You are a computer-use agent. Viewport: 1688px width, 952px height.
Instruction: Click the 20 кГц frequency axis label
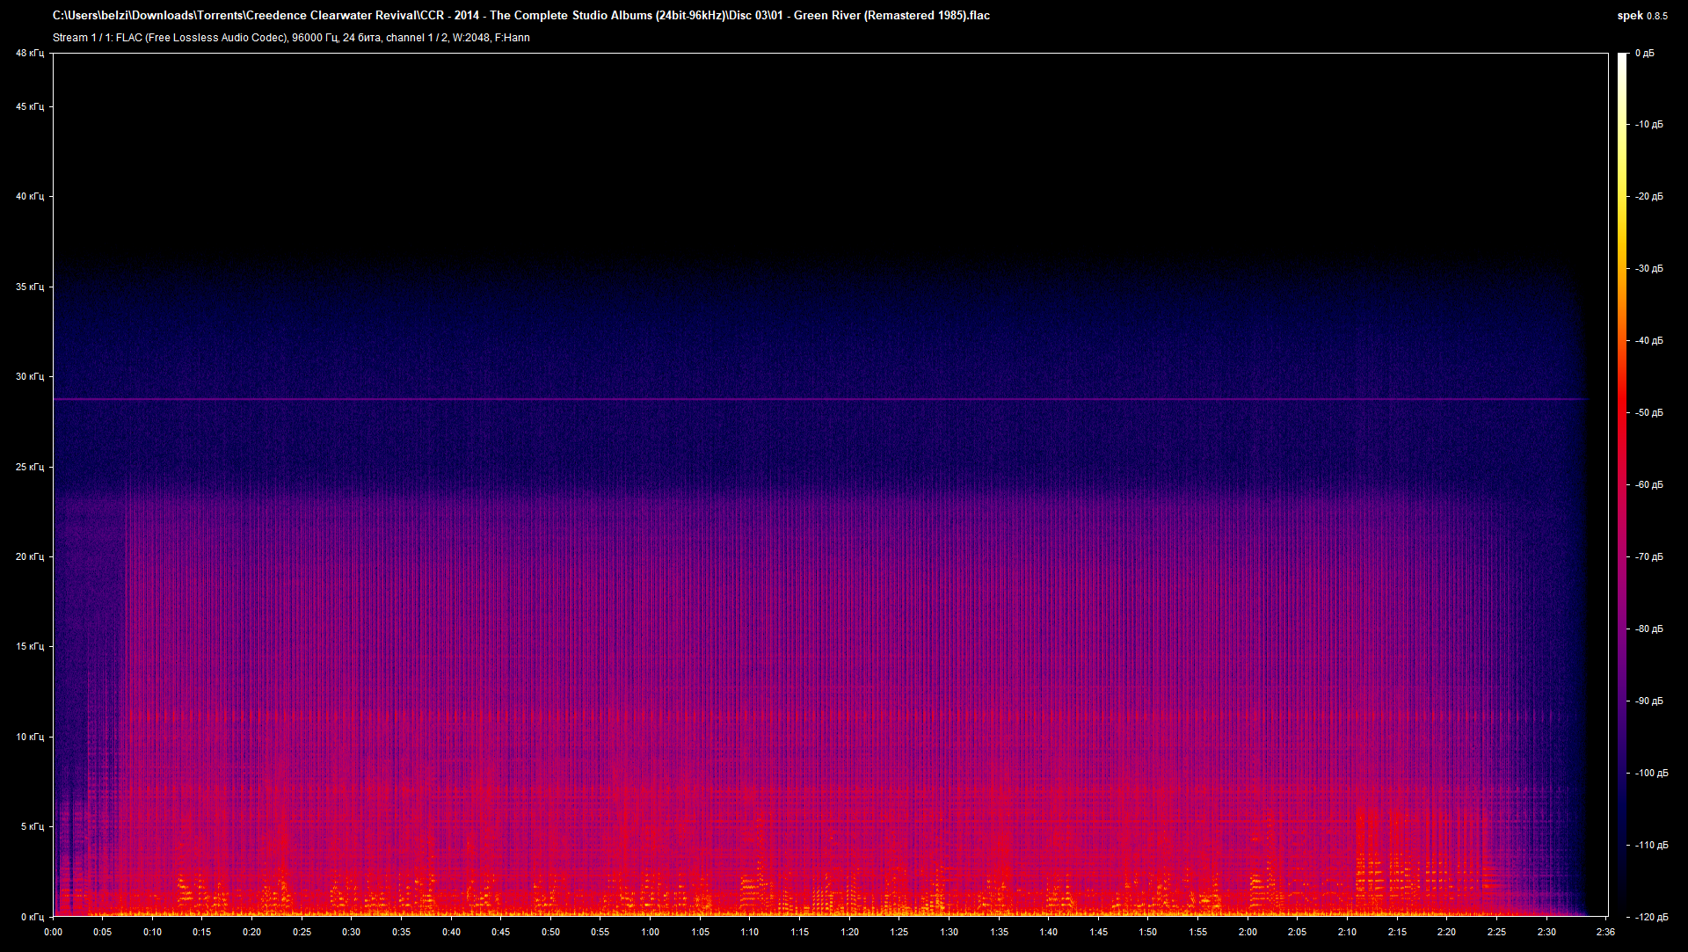coord(29,556)
